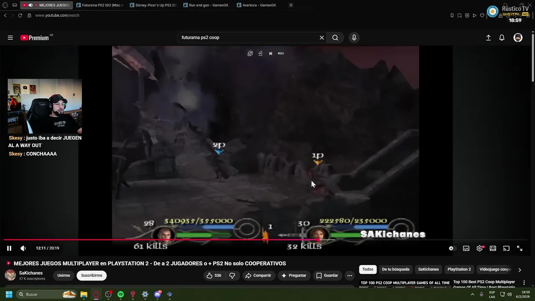Image resolution: width=535 pixels, height=301 pixels.
Task: Open the create upload button
Action: pyautogui.click(x=488, y=38)
